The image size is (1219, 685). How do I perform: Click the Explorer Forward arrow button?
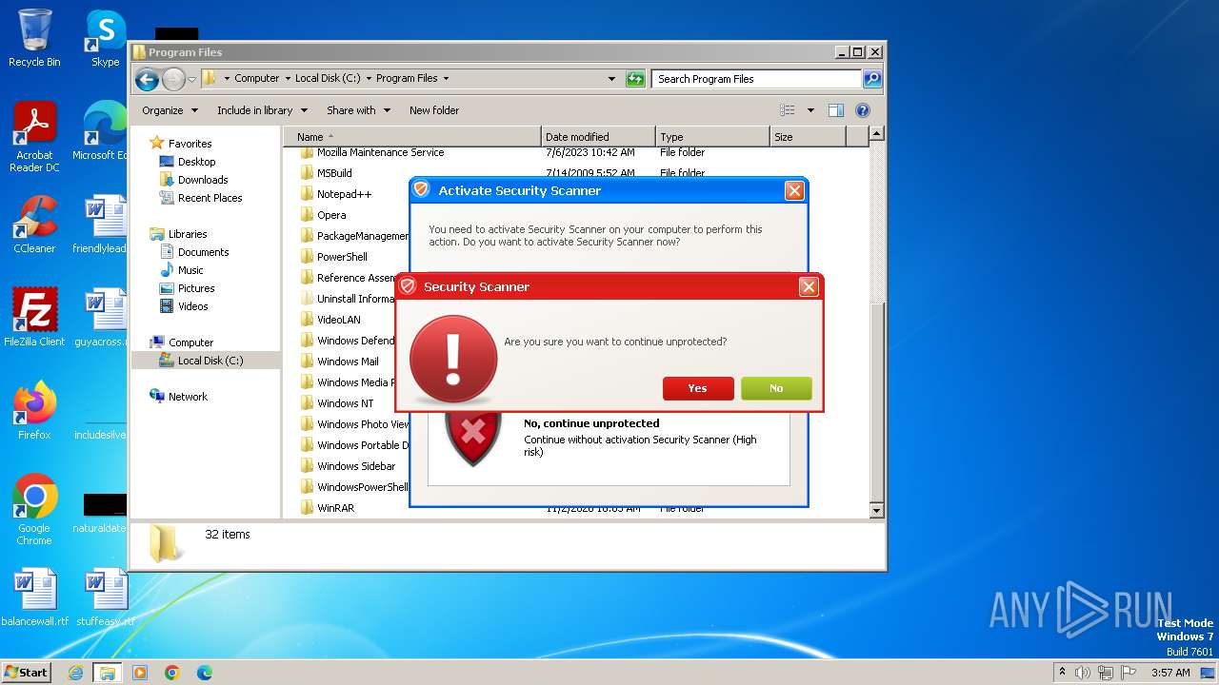pyautogui.click(x=173, y=79)
